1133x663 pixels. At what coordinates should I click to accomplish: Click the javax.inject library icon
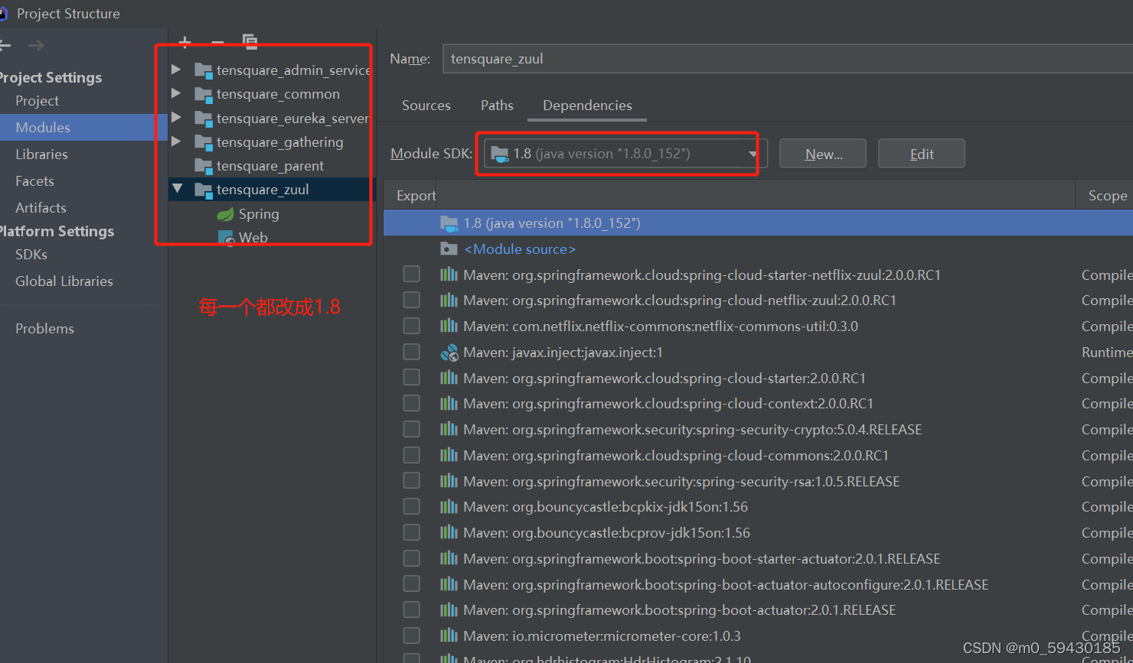point(449,353)
